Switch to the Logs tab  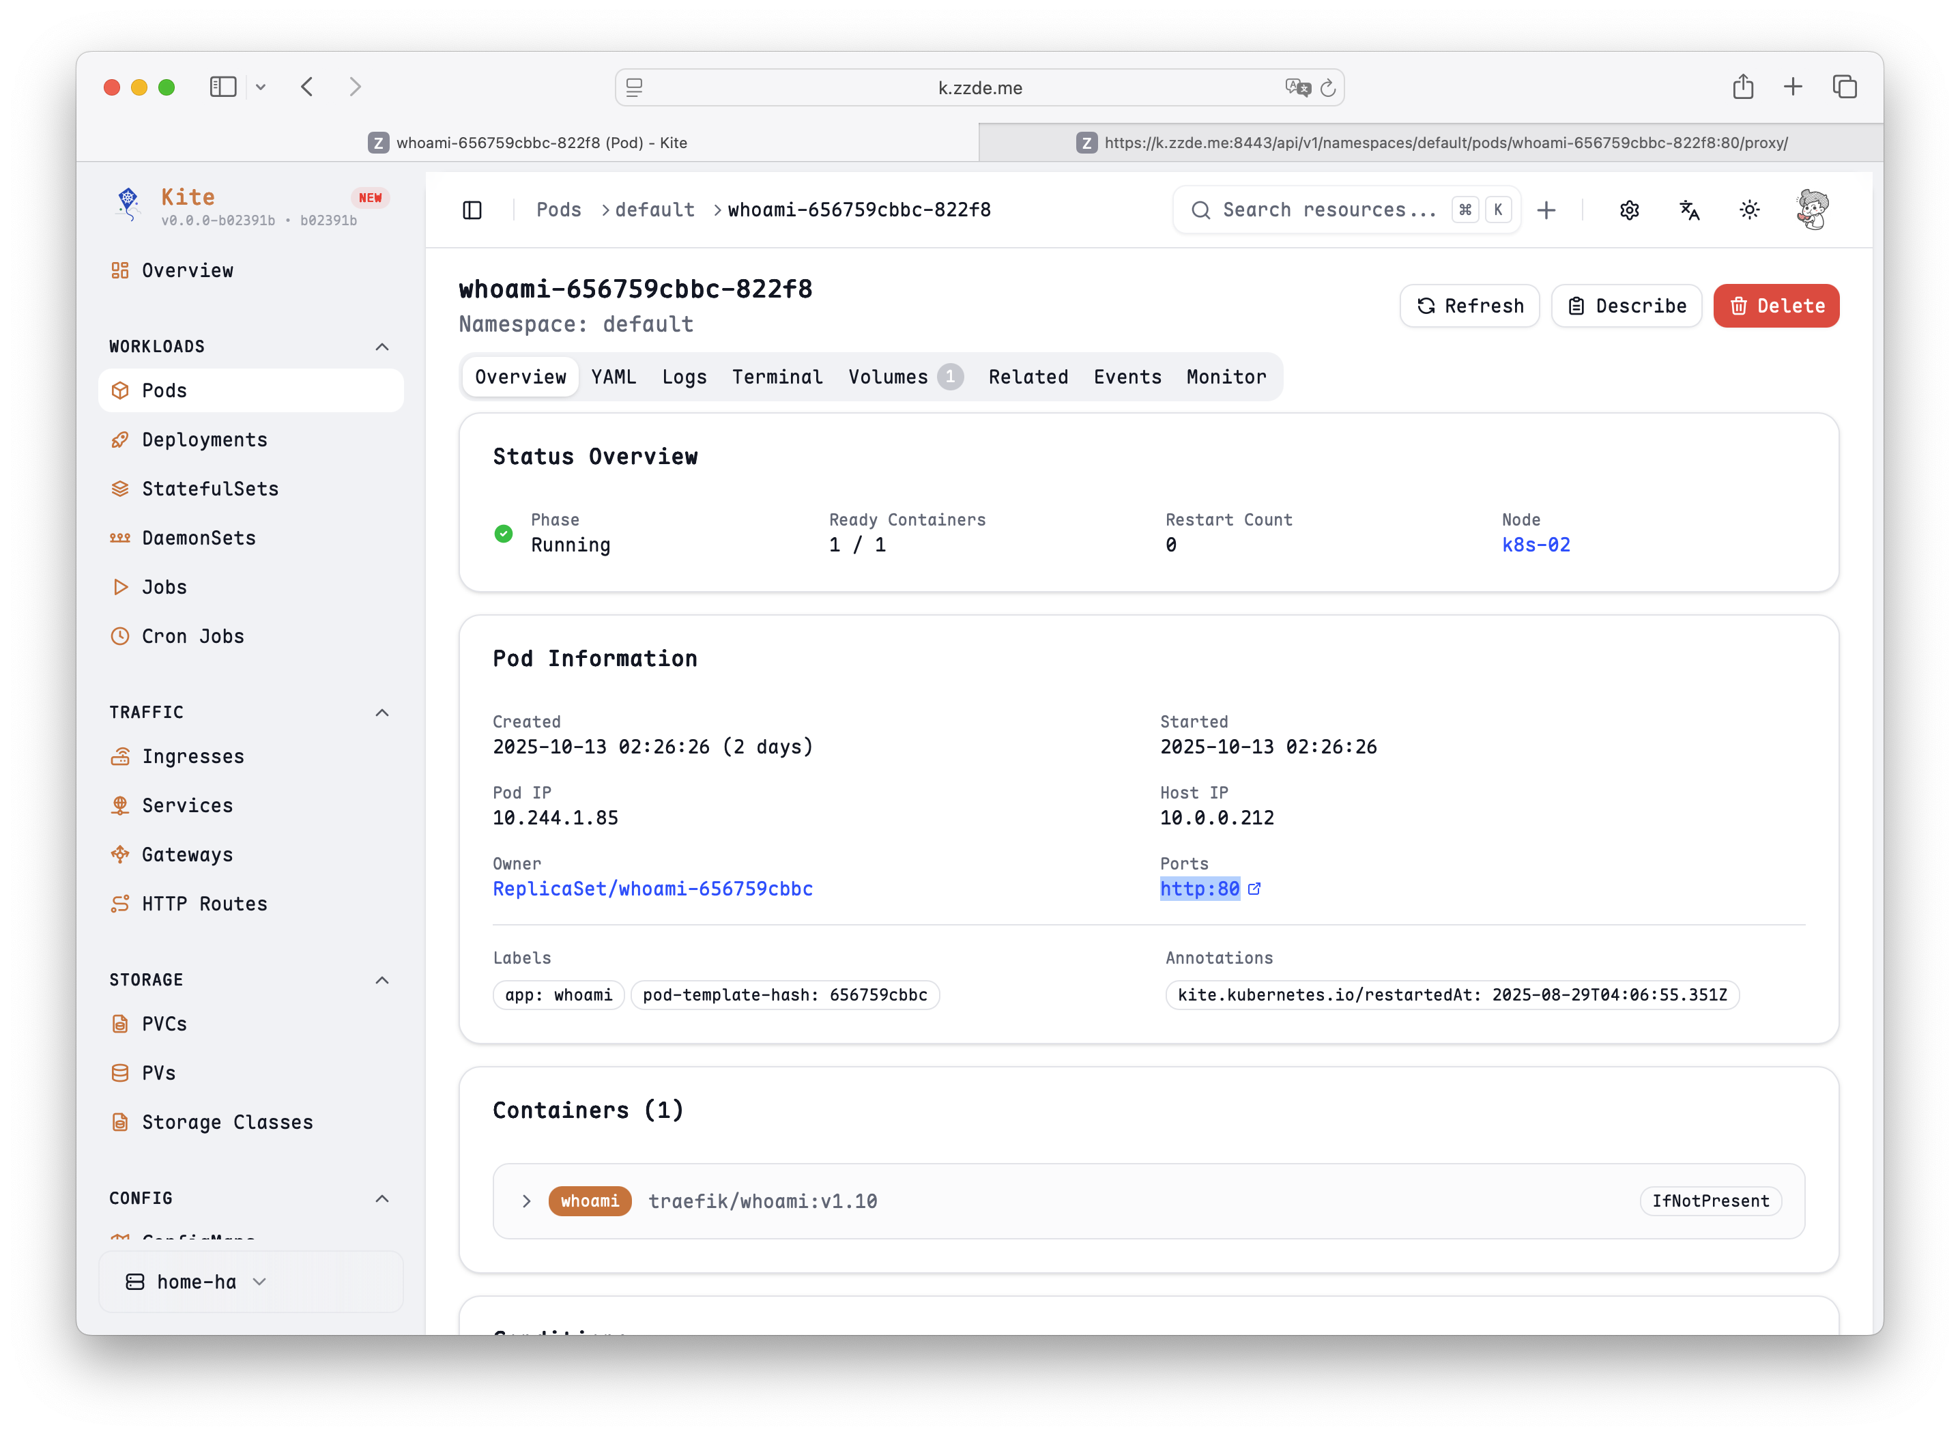pyautogui.click(x=684, y=377)
